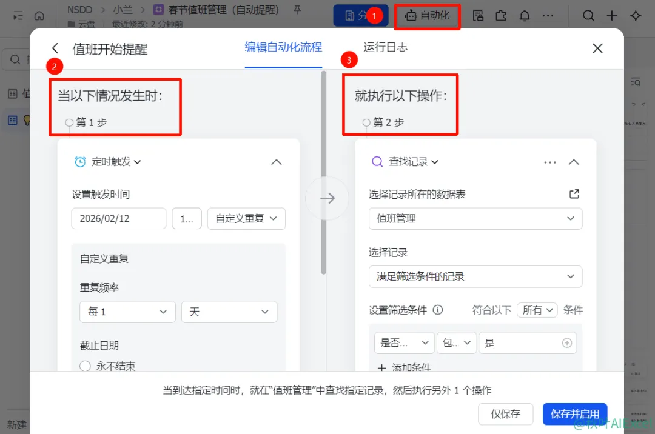Open the 是否... field filter dropdown
Image resolution: width=655 pixels, height=434 pixels.
pyautogui.click(x=404, y=343)
